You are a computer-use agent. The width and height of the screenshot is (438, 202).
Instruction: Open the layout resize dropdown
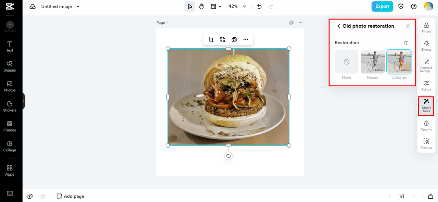(x=216, y=7)
